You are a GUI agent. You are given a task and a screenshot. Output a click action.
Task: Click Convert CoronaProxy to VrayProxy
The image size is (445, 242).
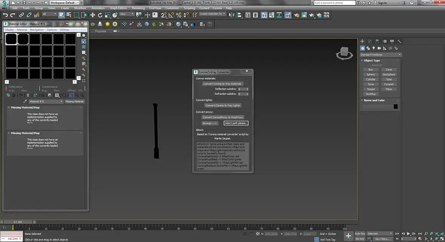coord(222,117)
